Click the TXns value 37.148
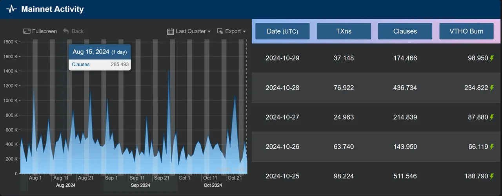The width and height of the screenshot is (502, 196). click(344, 58)
